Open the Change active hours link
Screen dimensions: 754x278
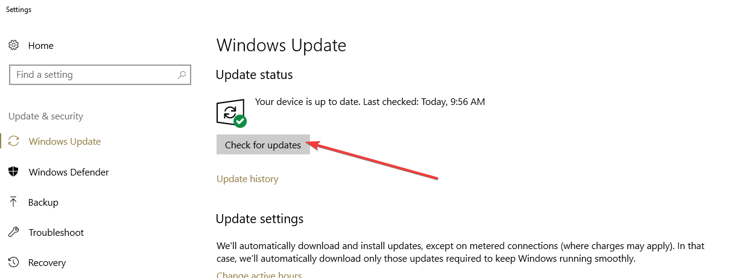[259, 275]
